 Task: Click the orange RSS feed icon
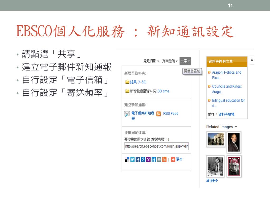(x=158, y=114)
